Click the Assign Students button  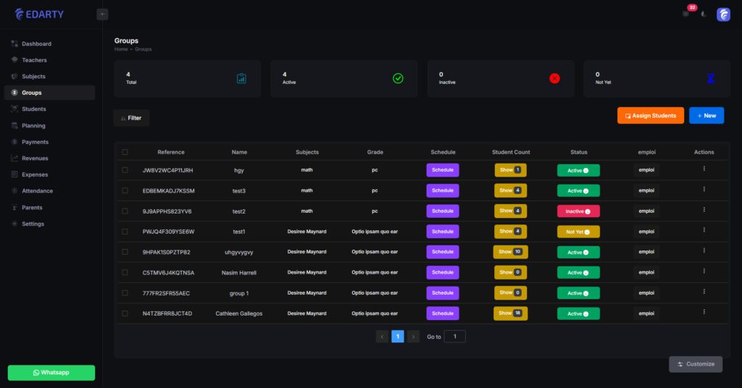tap(650, 116)
